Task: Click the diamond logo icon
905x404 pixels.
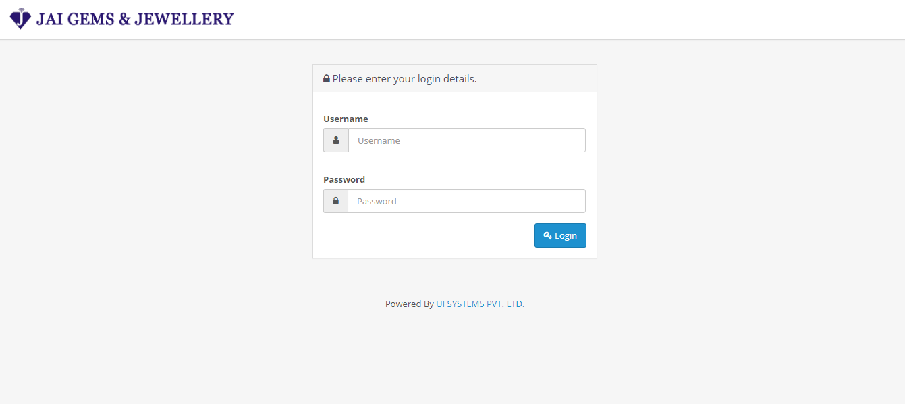Action: click(20, 19)
